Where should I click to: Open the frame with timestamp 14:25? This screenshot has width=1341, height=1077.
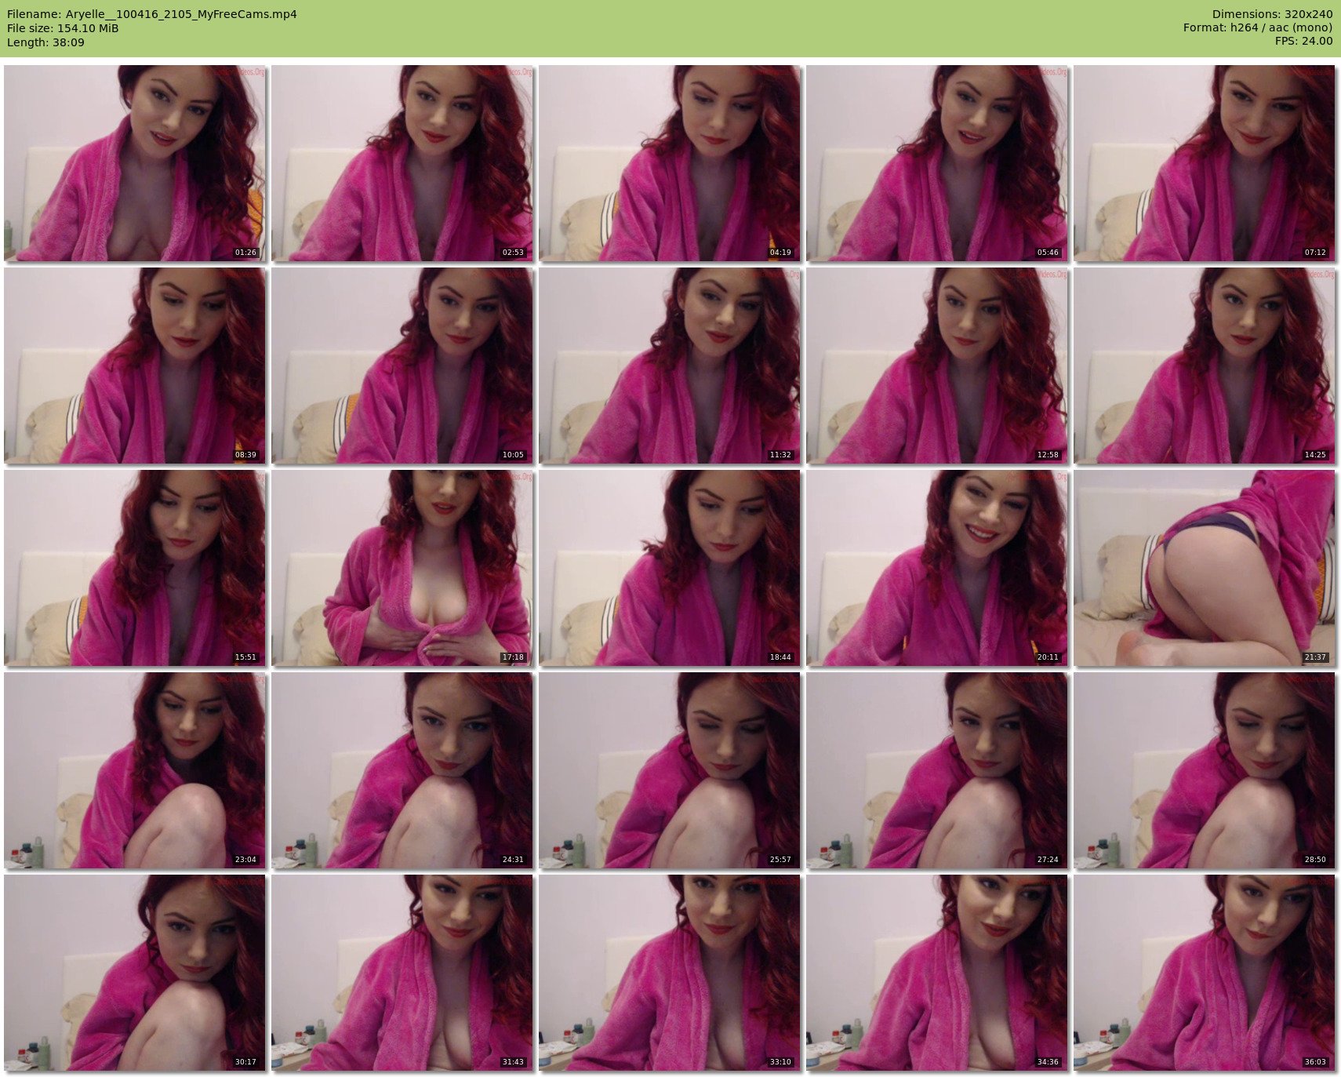pyautogui.click(x=1205, y=366)
